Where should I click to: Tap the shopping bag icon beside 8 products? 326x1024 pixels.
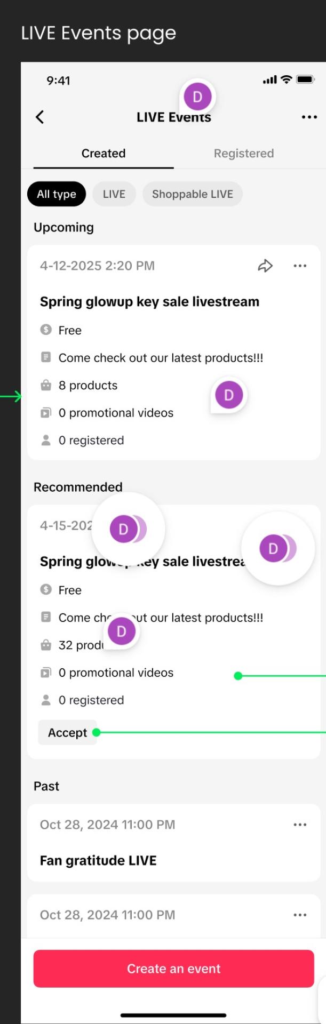[x=46, y=385]
